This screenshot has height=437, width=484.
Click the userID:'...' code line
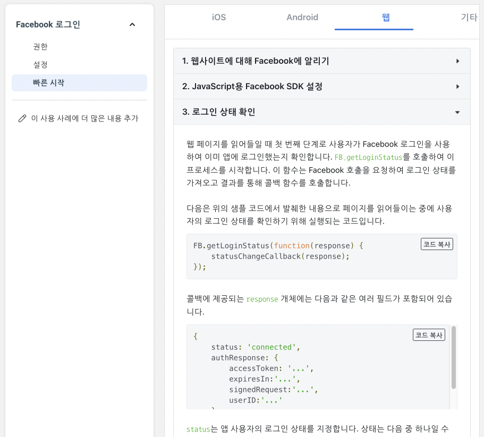(x=256, y=400)
